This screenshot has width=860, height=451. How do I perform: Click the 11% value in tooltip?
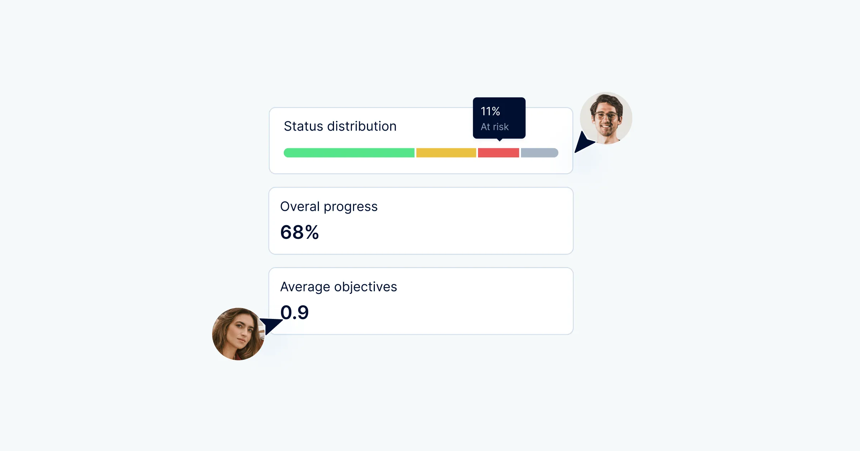coord(490,111)
